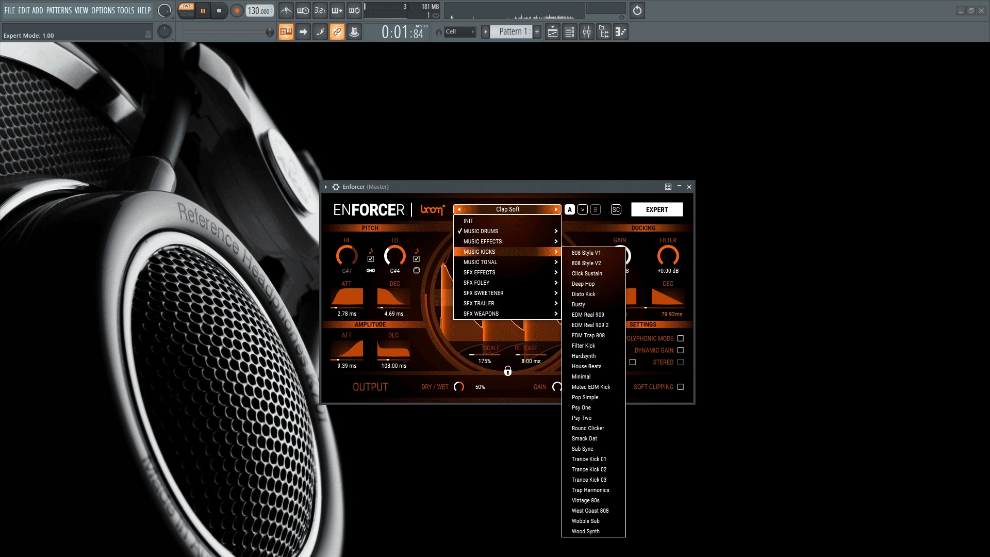Open the FILE menu
This screenshot has width=990, height=557.
click(x=10, y=10)
